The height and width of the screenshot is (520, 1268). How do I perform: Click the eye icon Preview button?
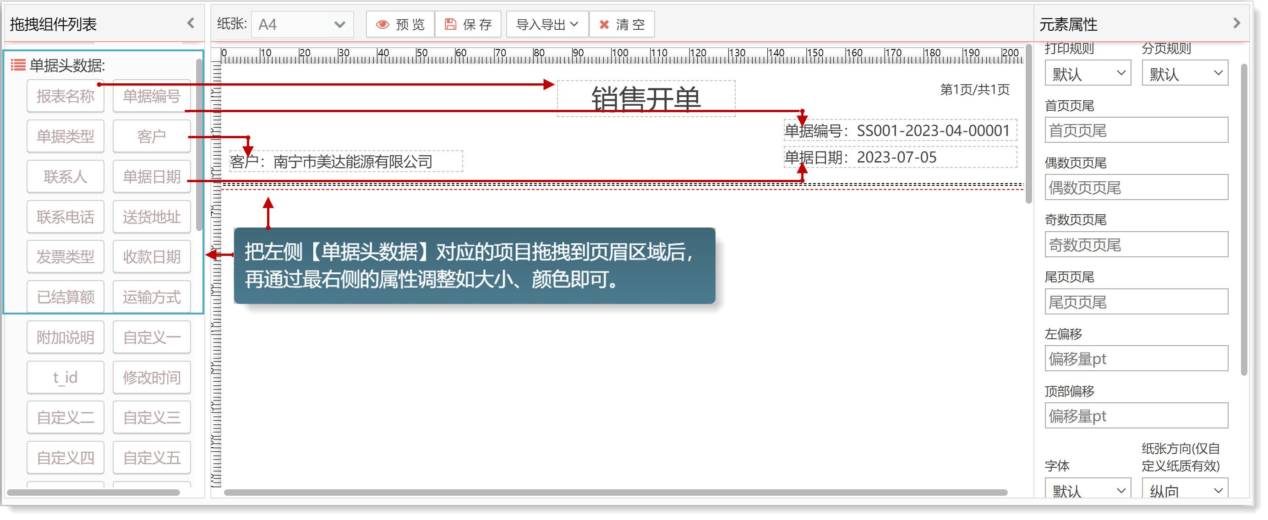pyautogui.click(x=400, y=25)
